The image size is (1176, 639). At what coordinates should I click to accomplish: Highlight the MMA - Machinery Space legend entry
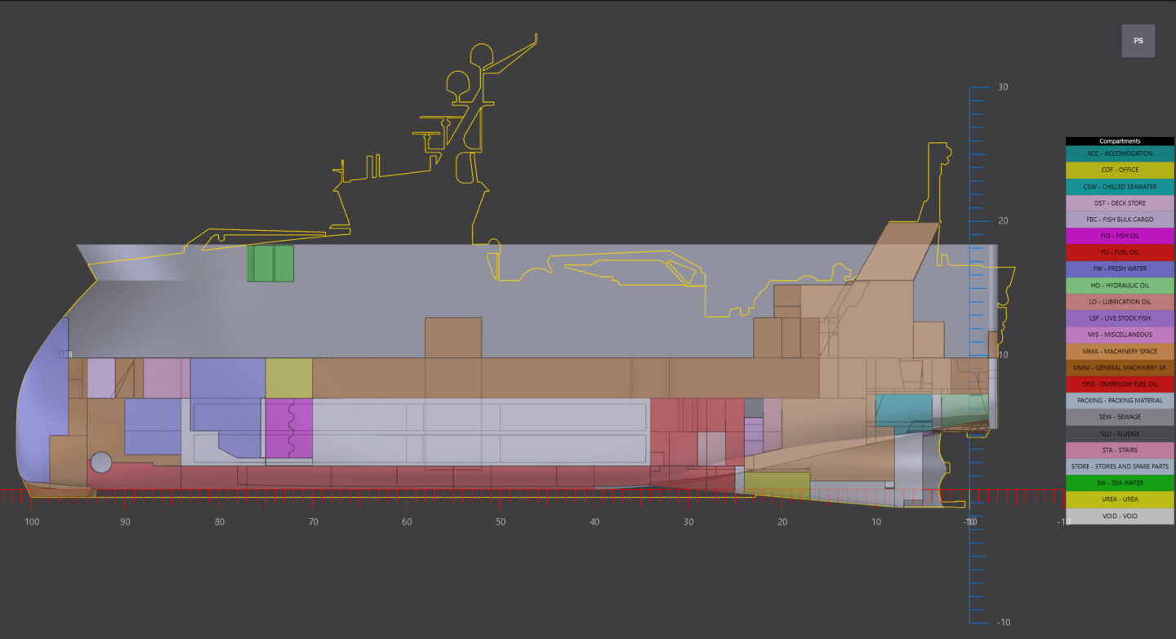[x=1120, y=351]
